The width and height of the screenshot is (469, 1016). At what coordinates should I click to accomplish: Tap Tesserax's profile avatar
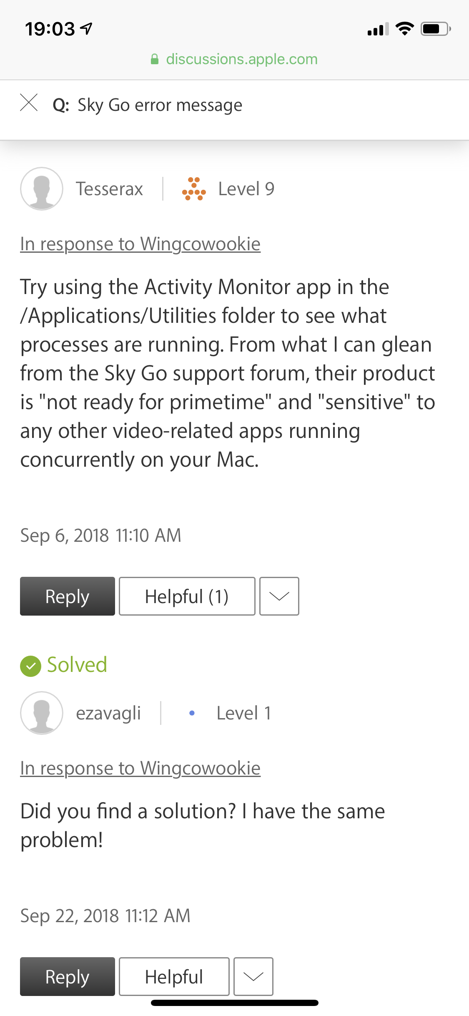point(42,189)
